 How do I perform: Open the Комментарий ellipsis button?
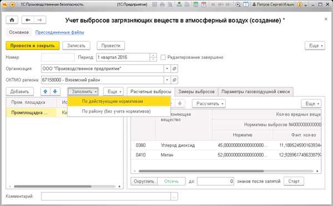pos(174,196)
